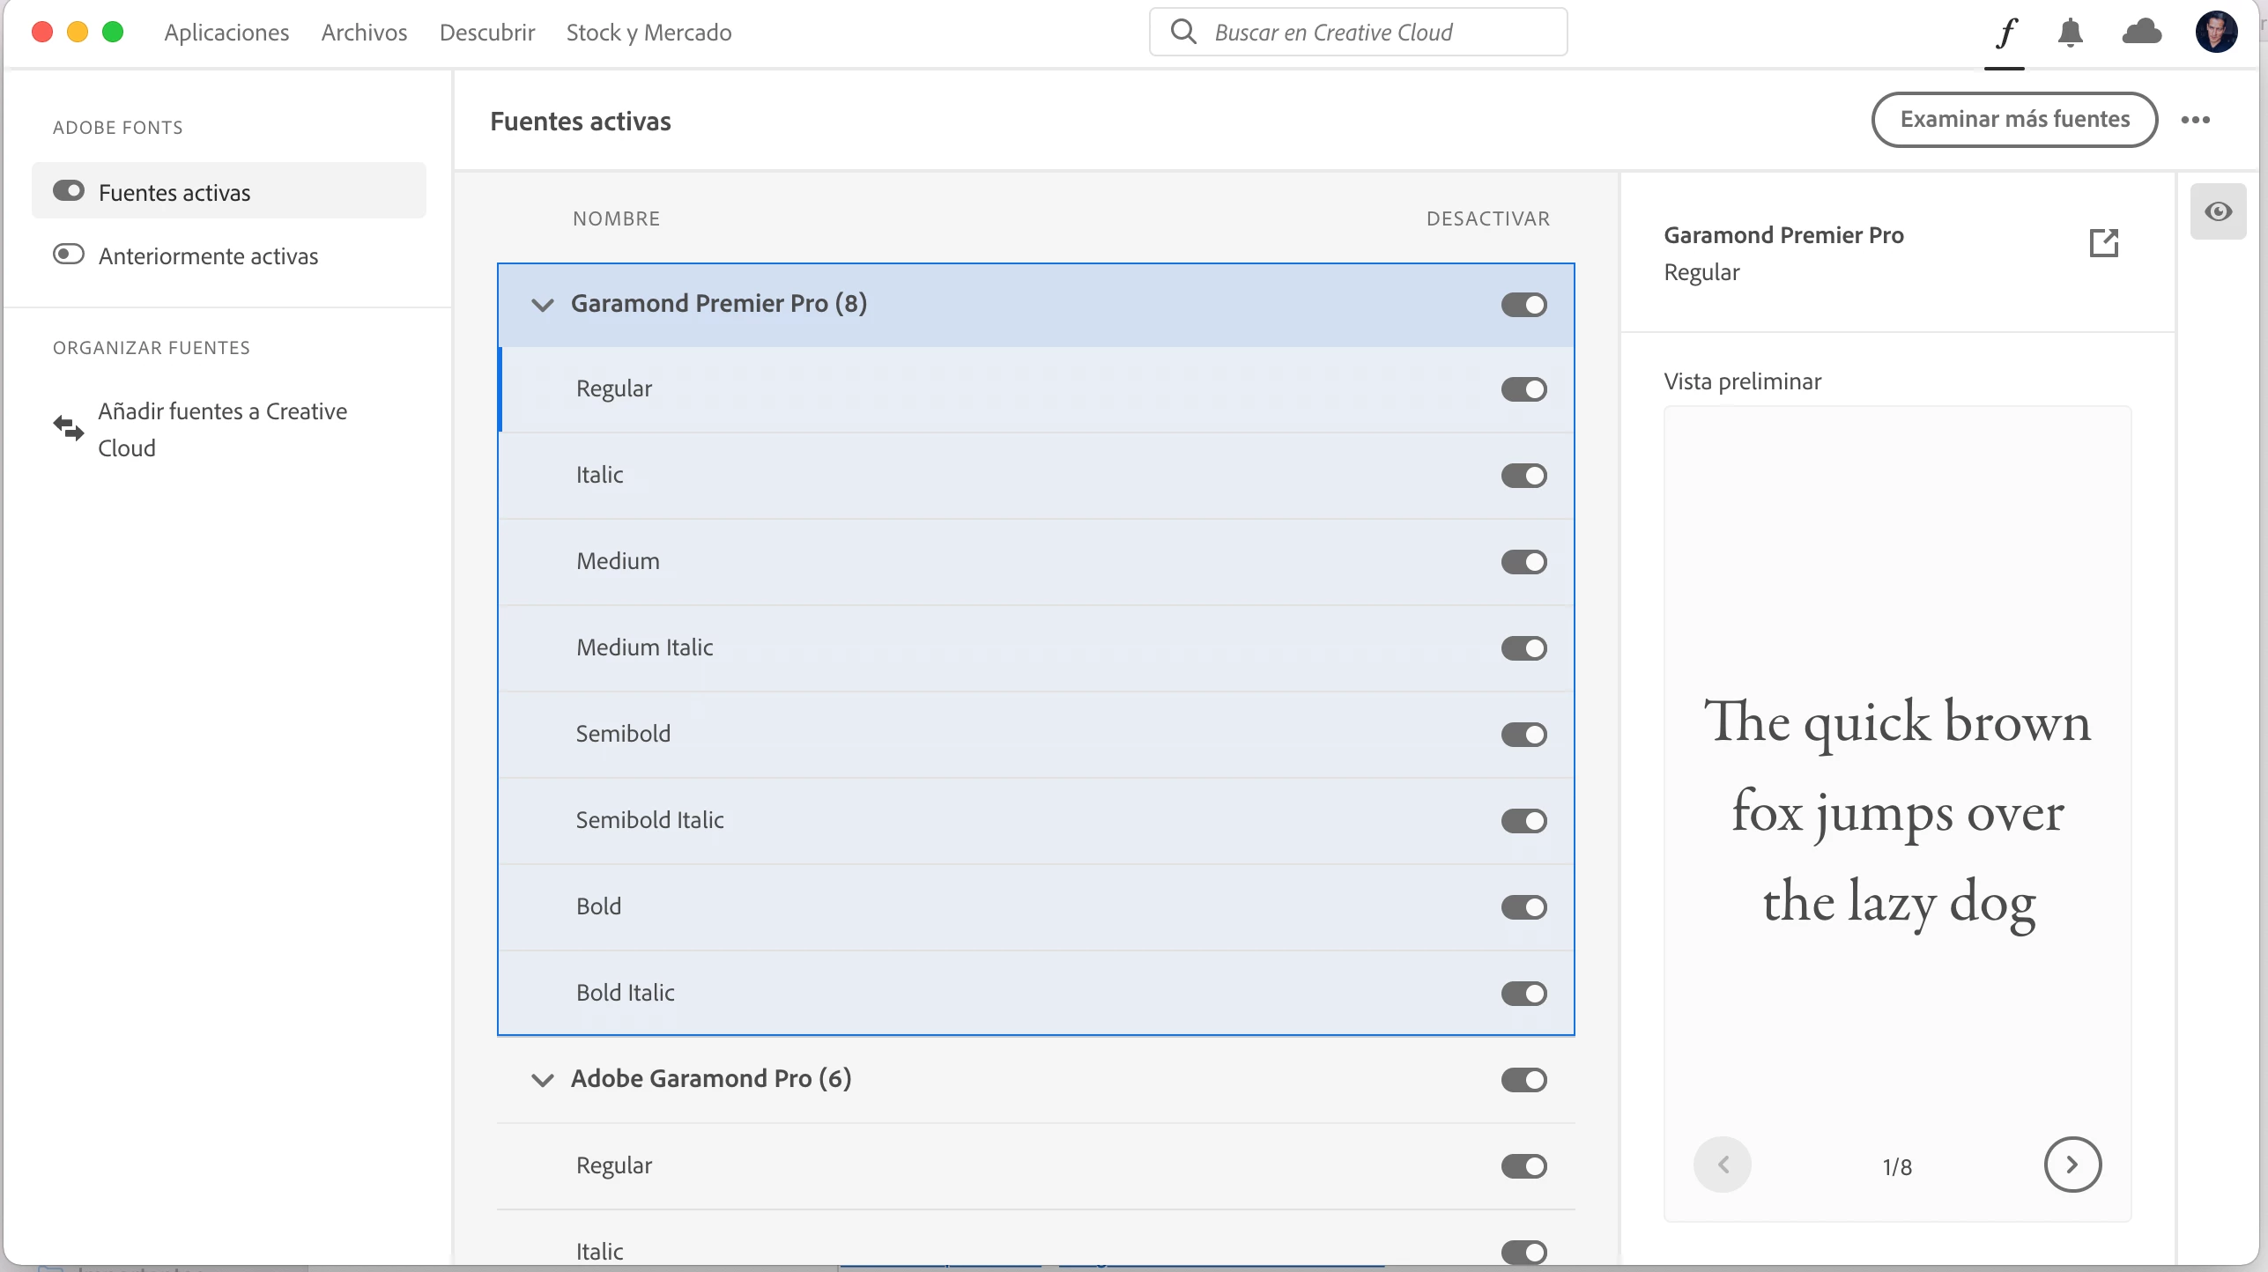
Task: Open the user profile avatar
Action: (x=2216, y=33)
